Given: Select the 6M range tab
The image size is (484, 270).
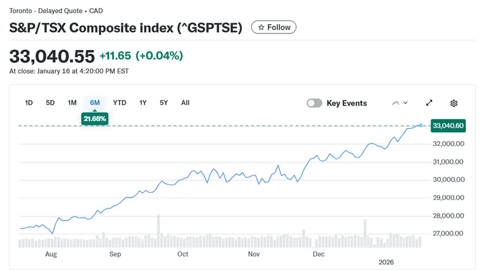Looking at the screenshot, I should click(94, 103).
